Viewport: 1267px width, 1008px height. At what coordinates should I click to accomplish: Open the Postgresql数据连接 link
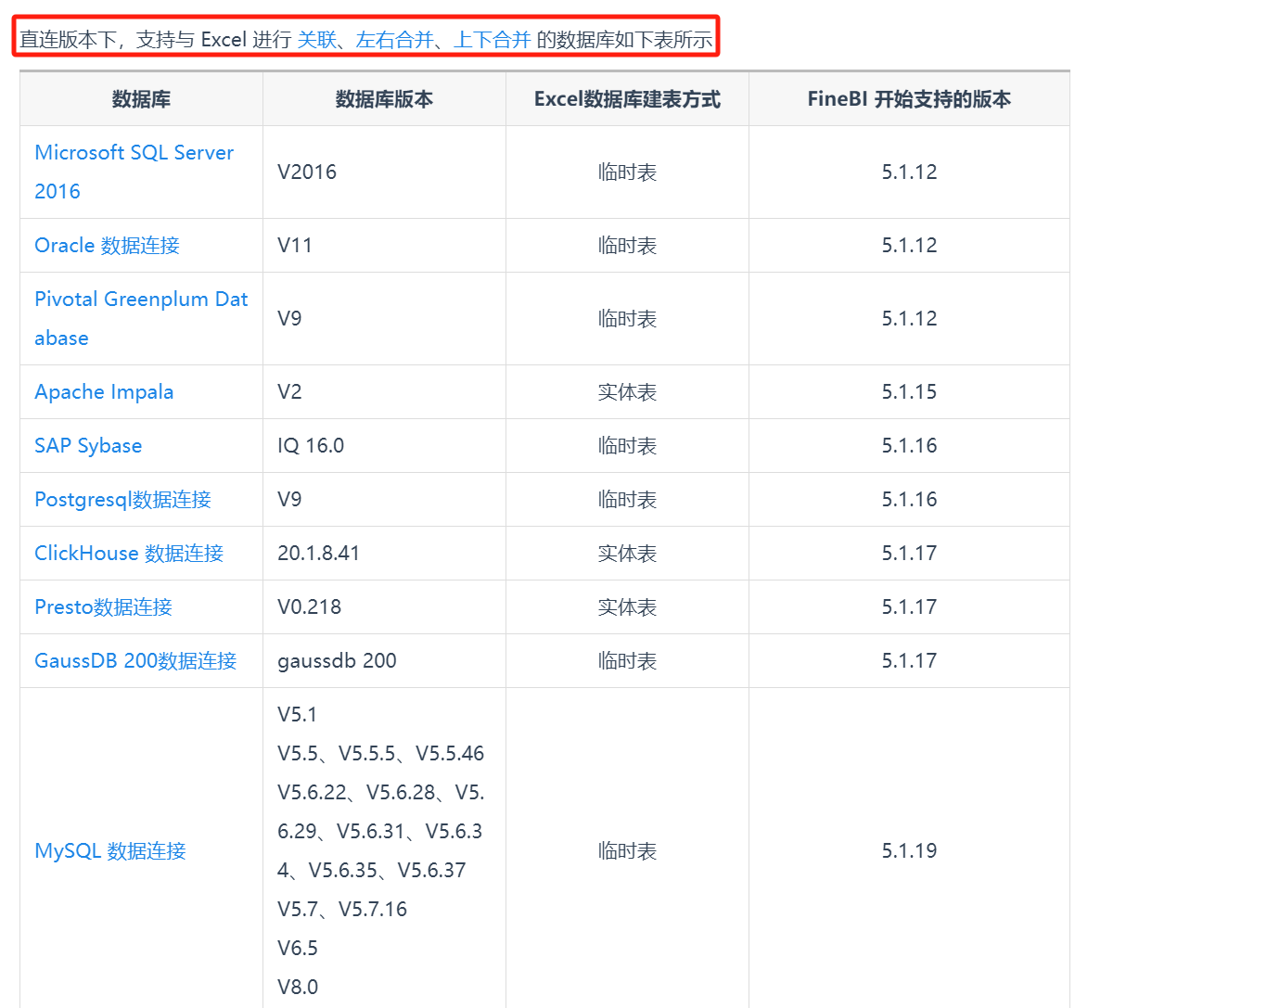pos(122,499)
